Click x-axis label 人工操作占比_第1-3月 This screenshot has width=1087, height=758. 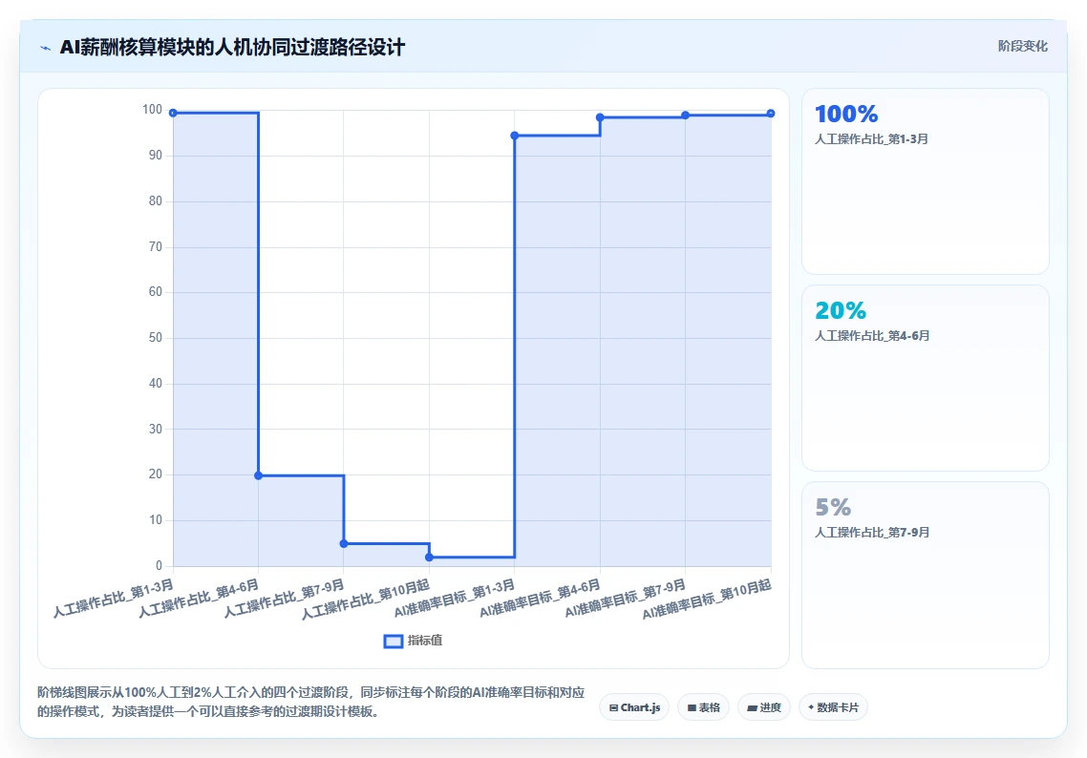pyautogui.click(x=113, y=599)
